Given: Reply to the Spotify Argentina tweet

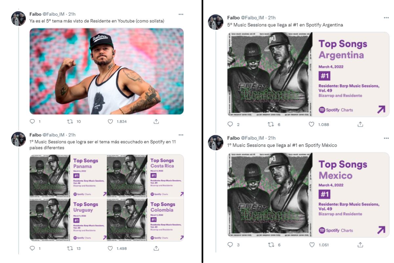Looking at the screenshot, I should [x=230, y=124].
